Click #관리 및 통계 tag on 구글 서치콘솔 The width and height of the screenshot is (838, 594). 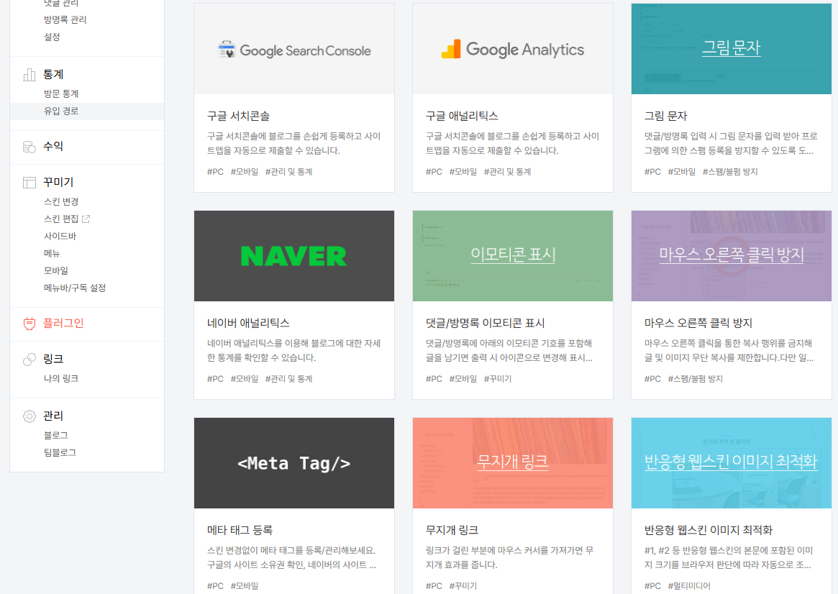pyautogui.click(x=288, y=172)
